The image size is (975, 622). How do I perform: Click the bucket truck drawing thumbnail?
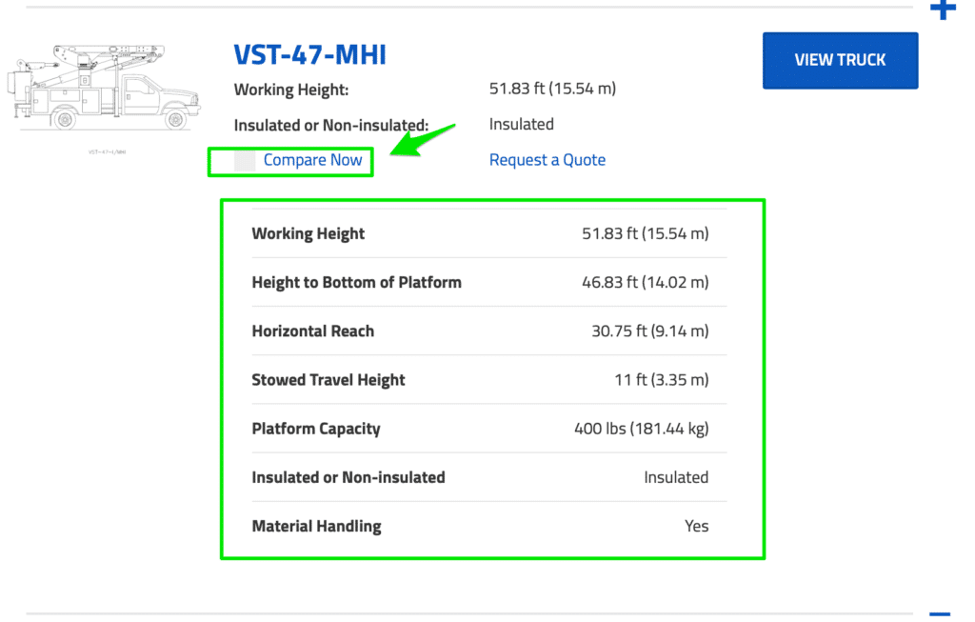(x=103, y=86)
